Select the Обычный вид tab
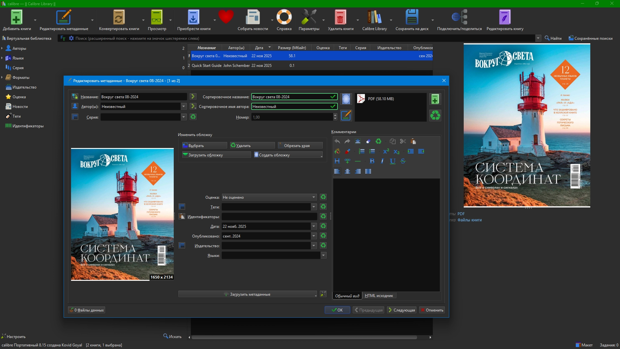 point(347,296)
